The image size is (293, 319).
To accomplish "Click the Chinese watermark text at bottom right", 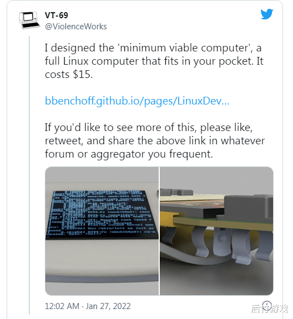I will [x=270, y=308].
